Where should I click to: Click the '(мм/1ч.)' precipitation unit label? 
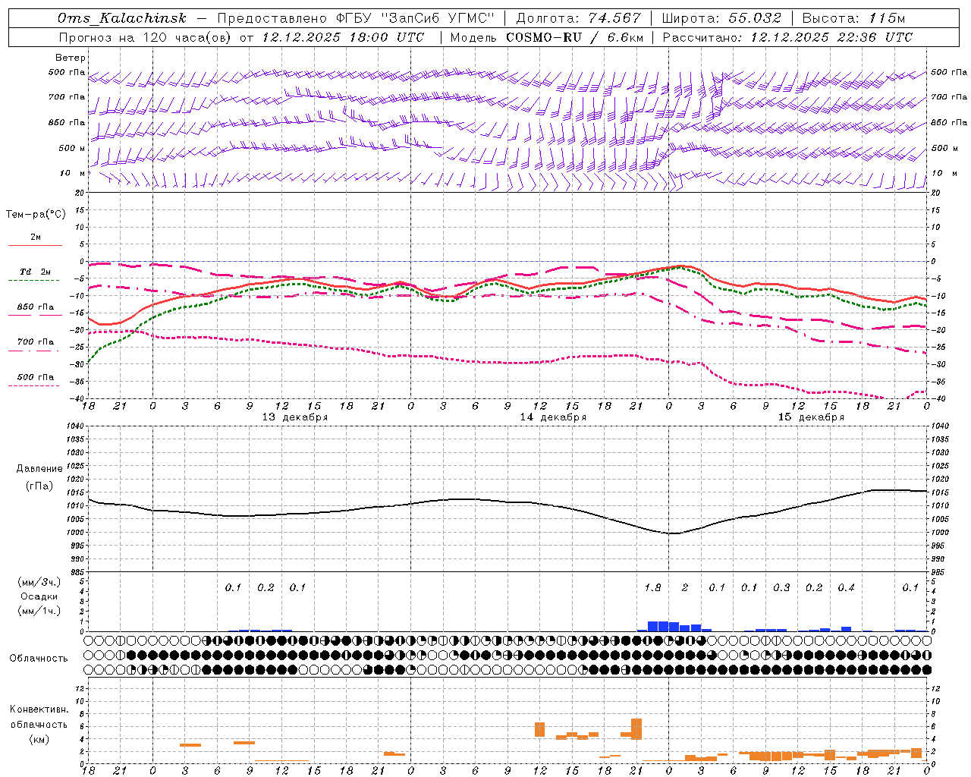point(39,611)
